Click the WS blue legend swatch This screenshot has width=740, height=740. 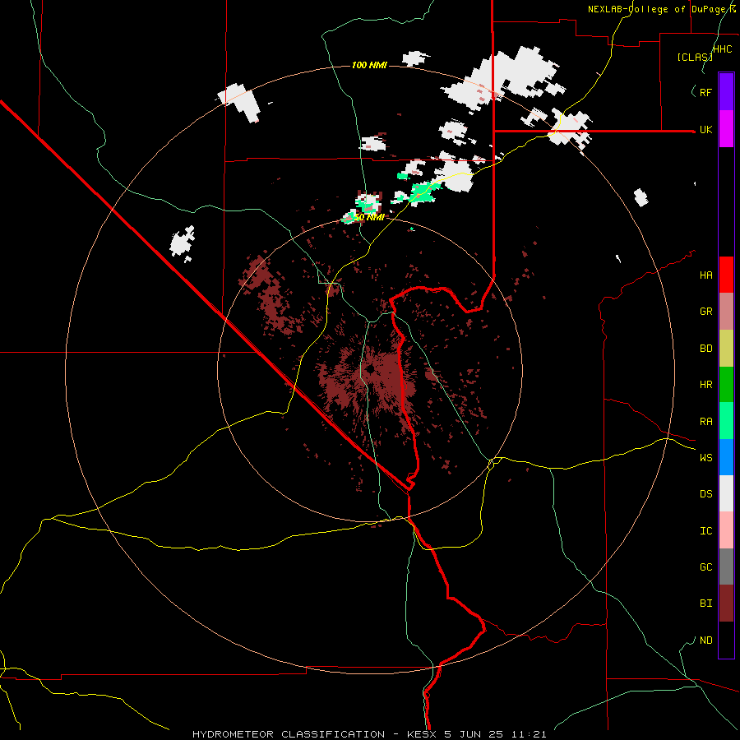[726, 457]
